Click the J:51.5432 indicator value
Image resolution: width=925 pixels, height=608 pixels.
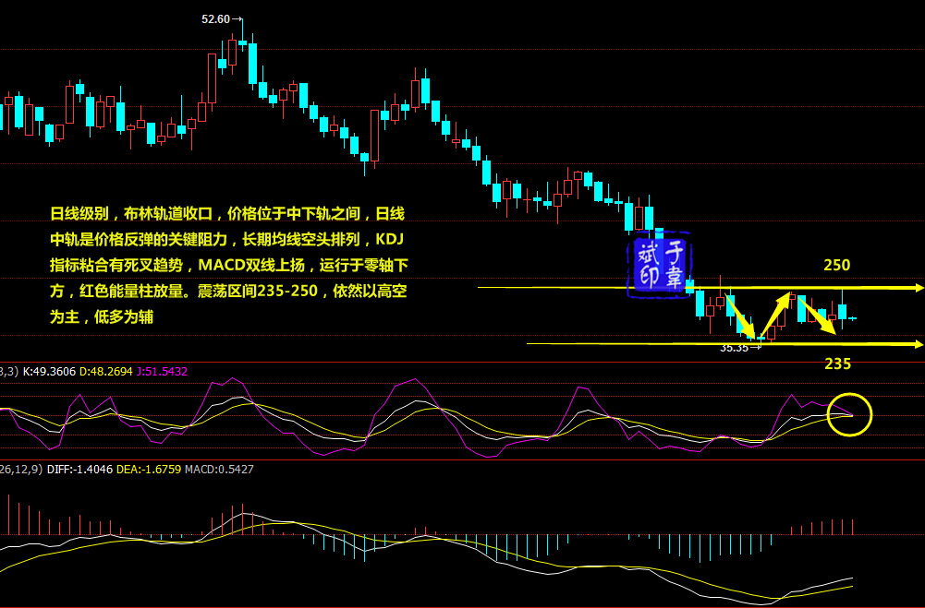pyautogui.click(x=162, y=371)
